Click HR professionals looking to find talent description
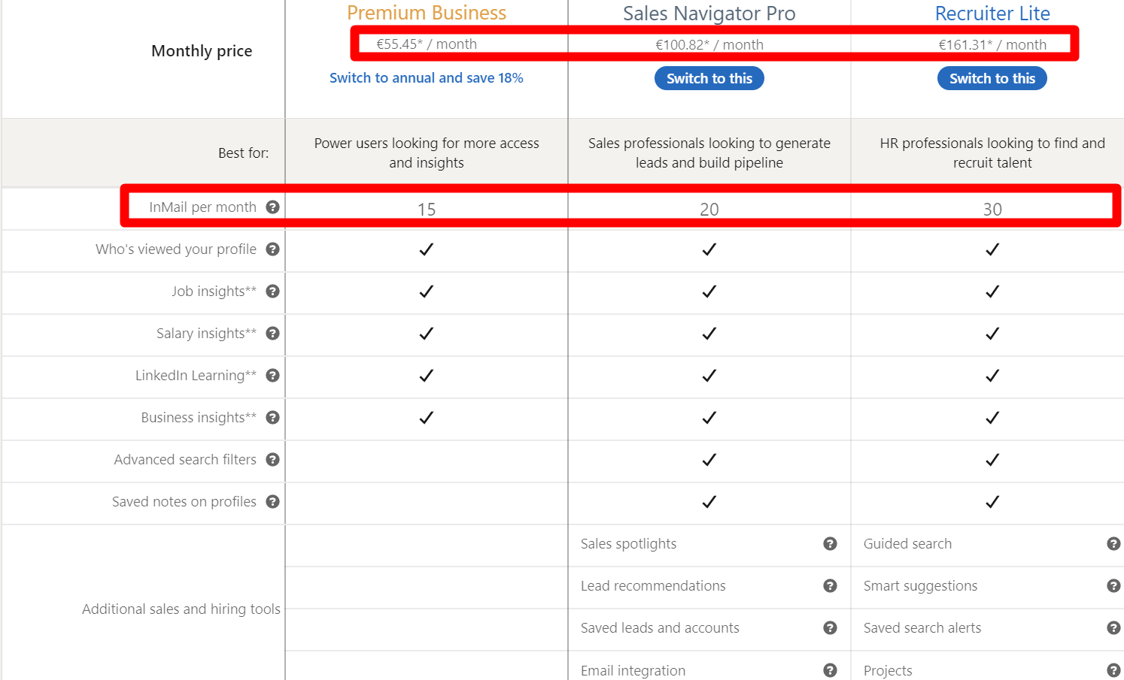The width and height of the screenshot is (1124, 680). pos(992,153)
